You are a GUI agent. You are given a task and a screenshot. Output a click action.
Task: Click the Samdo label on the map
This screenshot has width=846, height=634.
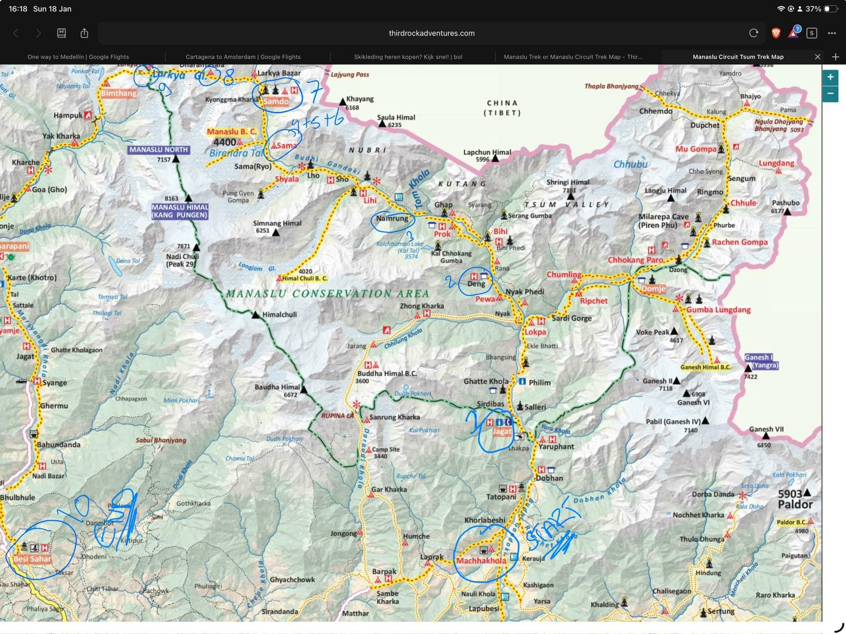[276, 101]
